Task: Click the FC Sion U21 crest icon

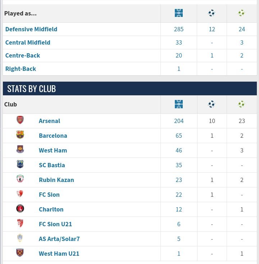Action: [x=20, y=223]
